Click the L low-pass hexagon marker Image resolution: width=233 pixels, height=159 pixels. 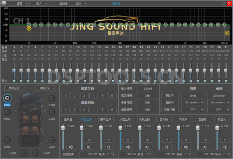[227, 33]
